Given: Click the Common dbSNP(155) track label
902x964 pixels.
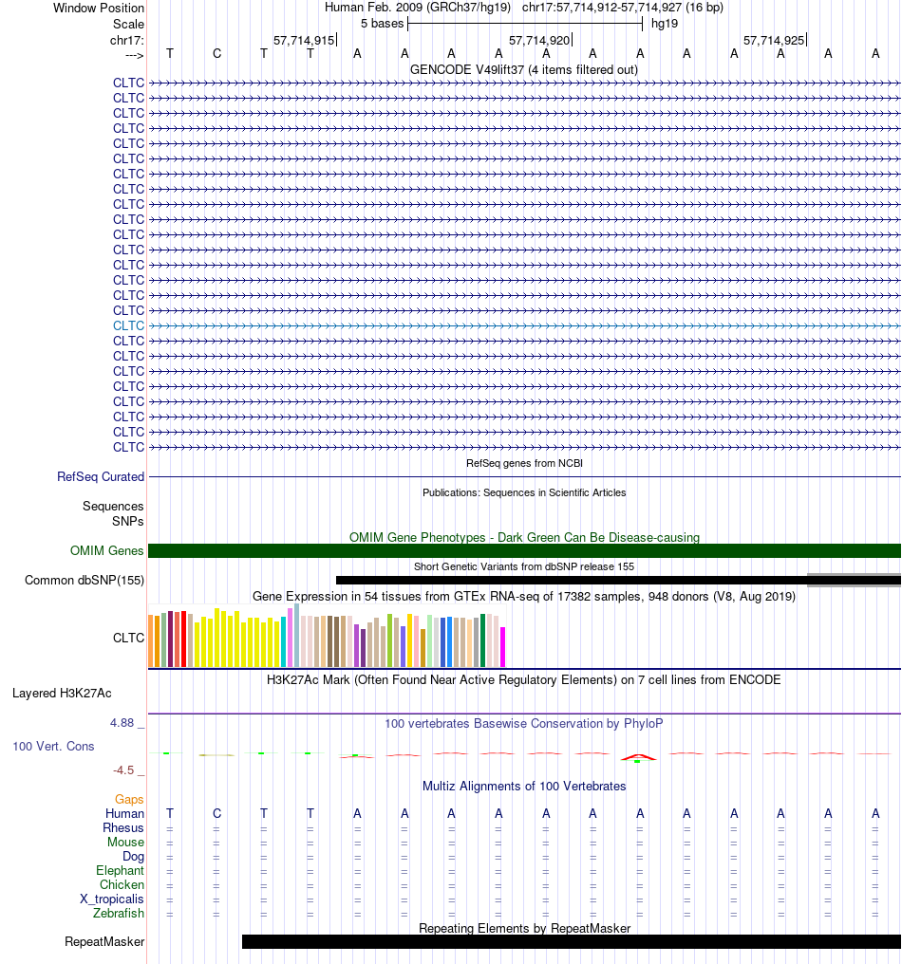Looking at the screenshot, I should [x=85, y=581].
